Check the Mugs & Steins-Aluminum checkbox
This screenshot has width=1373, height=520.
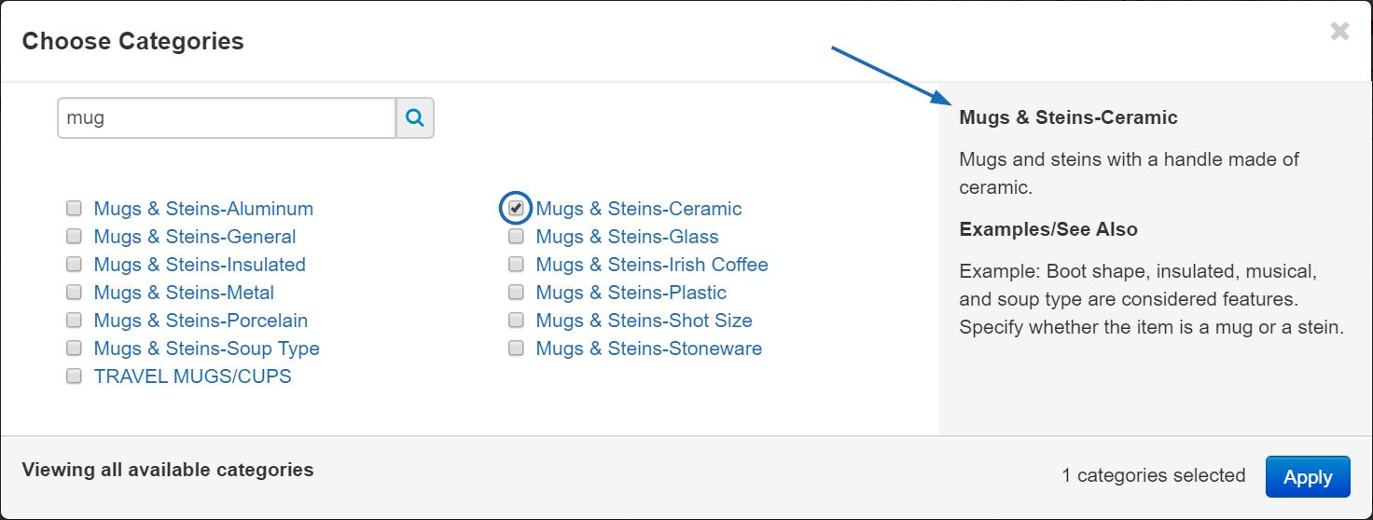(x=74, y=208)
